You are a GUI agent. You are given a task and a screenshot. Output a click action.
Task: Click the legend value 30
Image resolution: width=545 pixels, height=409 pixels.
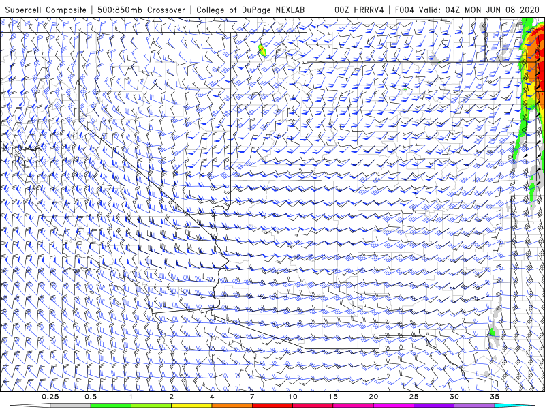(x=454, y=397)
